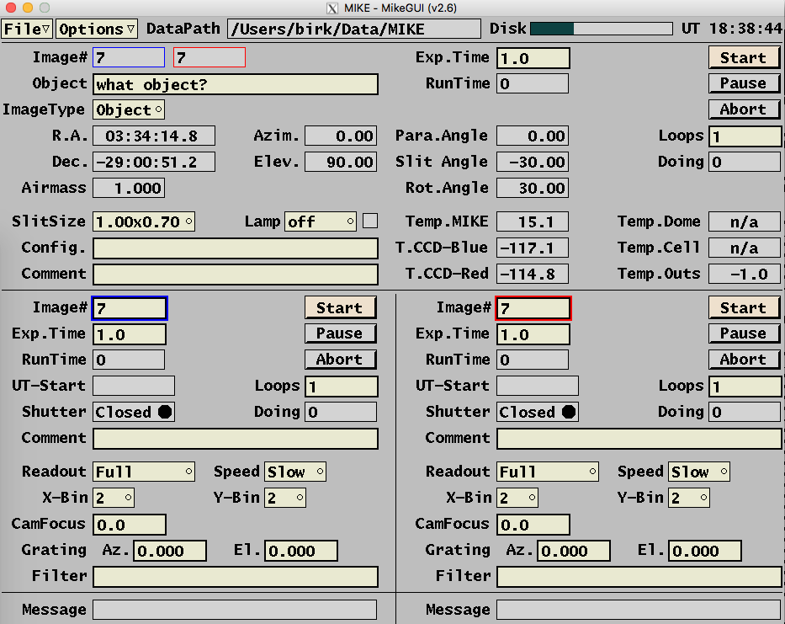
Task: Click the DataPath field
Action: pos(353,29)
